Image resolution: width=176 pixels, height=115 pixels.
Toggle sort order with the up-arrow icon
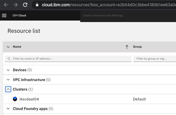pyautogui.click(x=127, y=47)
